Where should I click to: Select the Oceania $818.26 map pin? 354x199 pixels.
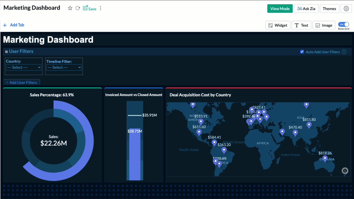click(325, 159)
